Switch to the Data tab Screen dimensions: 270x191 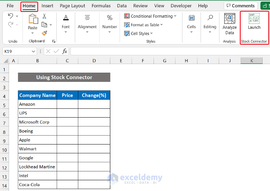(x=122, y=6)
